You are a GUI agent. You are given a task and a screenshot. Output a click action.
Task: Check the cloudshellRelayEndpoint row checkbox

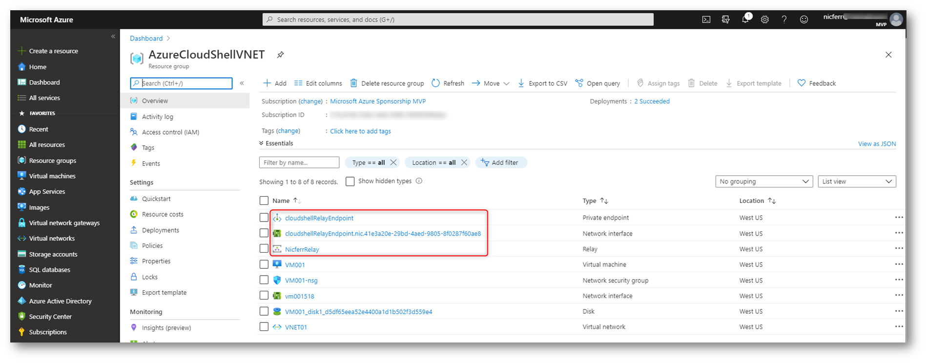(264, 218)
